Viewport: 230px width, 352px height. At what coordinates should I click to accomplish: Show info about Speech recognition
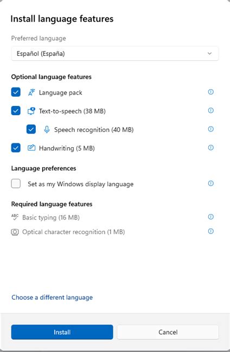[210, 129]
